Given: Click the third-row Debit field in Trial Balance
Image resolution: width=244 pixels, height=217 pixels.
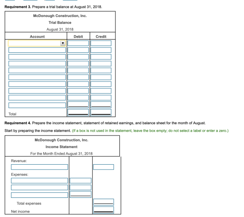Looking at the screenshot, I should coord(78,57).
